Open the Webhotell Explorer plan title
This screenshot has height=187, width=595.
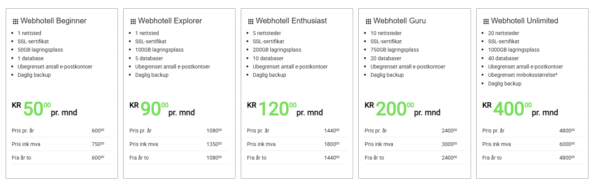coord(170,21)
